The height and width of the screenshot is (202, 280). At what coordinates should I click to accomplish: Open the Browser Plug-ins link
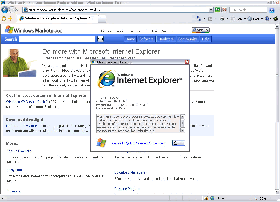click(127, 189)
